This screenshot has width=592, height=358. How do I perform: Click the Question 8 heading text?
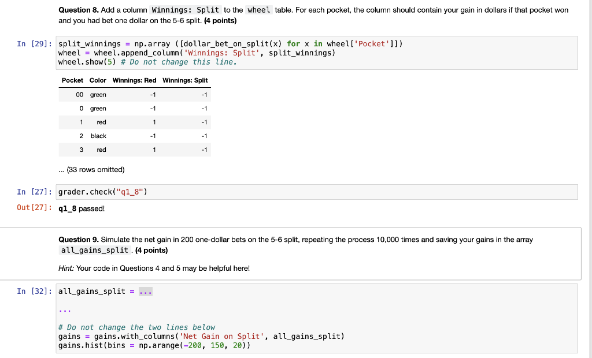coord(75,10)
